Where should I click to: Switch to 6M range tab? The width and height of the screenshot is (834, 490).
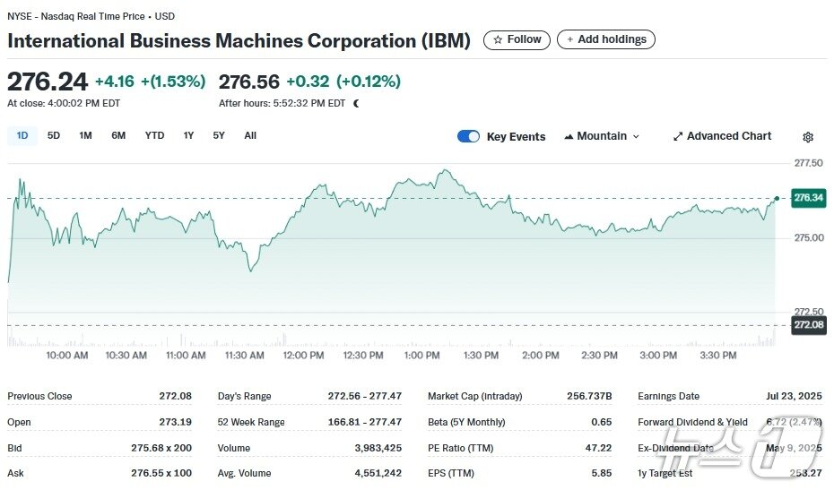(x=118, y=135)
